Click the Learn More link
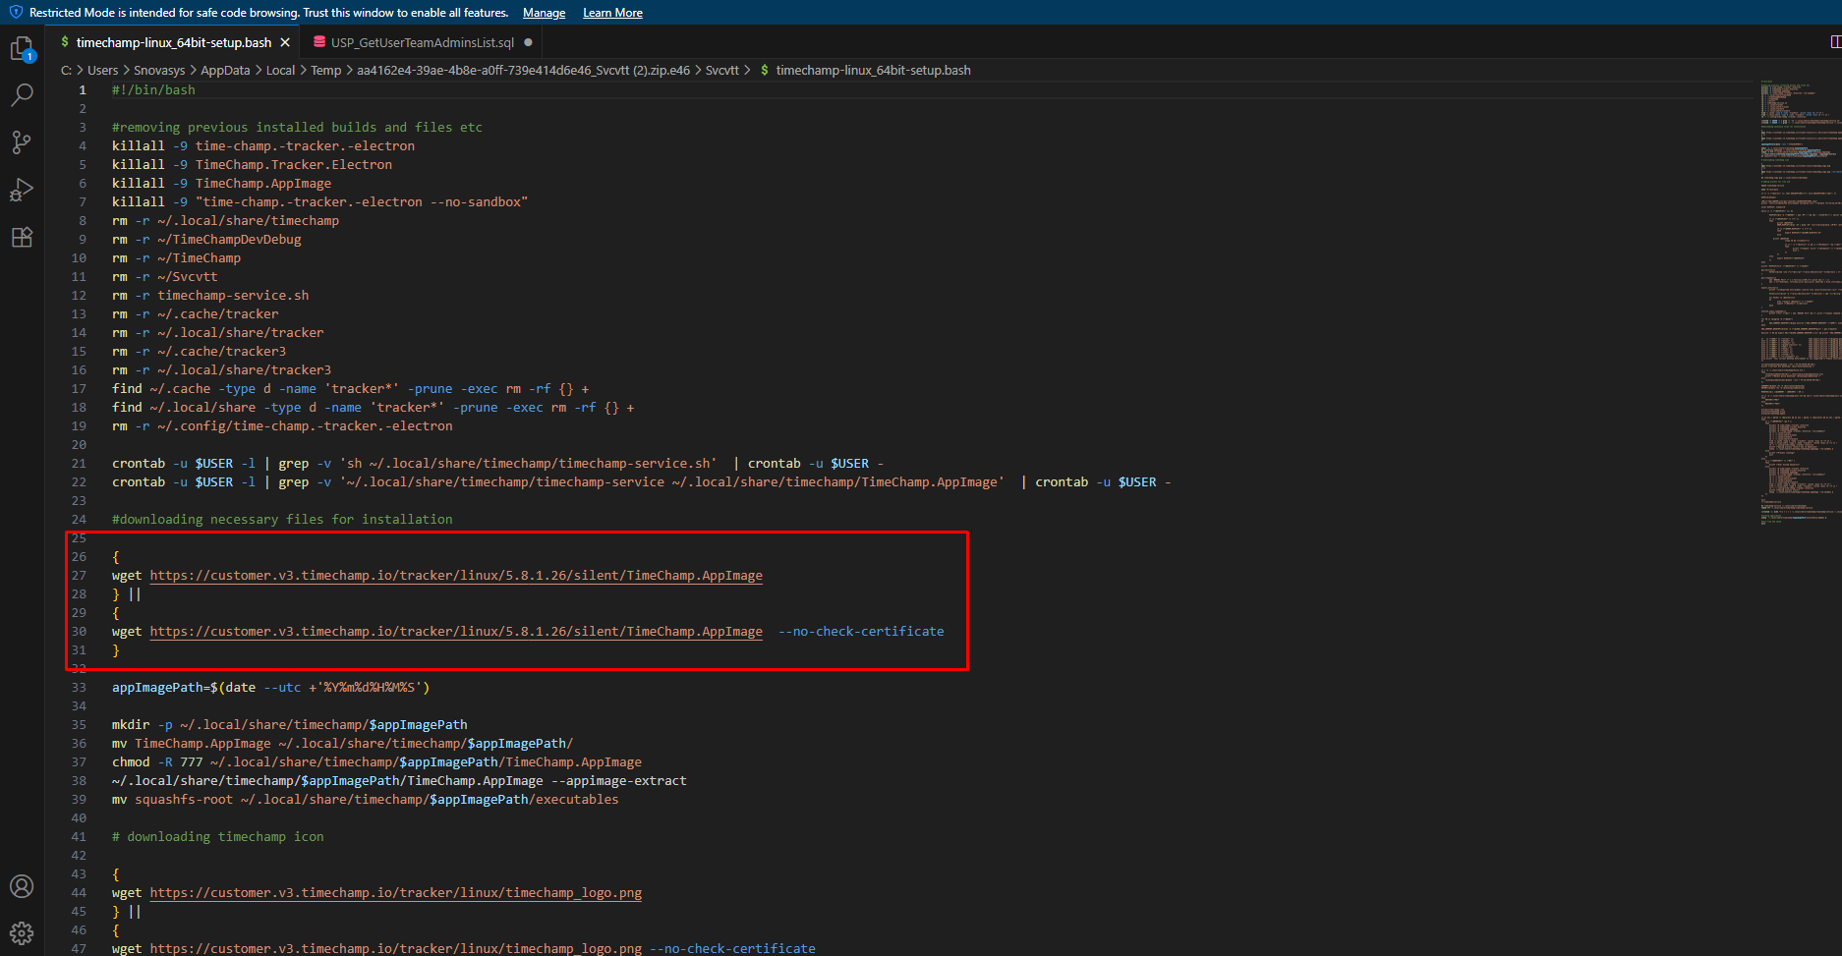Image resolution: width=1842 pixels, height=956 pixels. 612,13
